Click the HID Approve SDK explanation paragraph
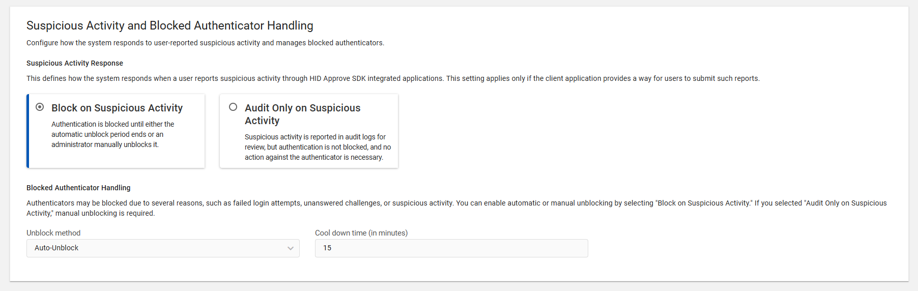918x291 pixels. [393, 78]
